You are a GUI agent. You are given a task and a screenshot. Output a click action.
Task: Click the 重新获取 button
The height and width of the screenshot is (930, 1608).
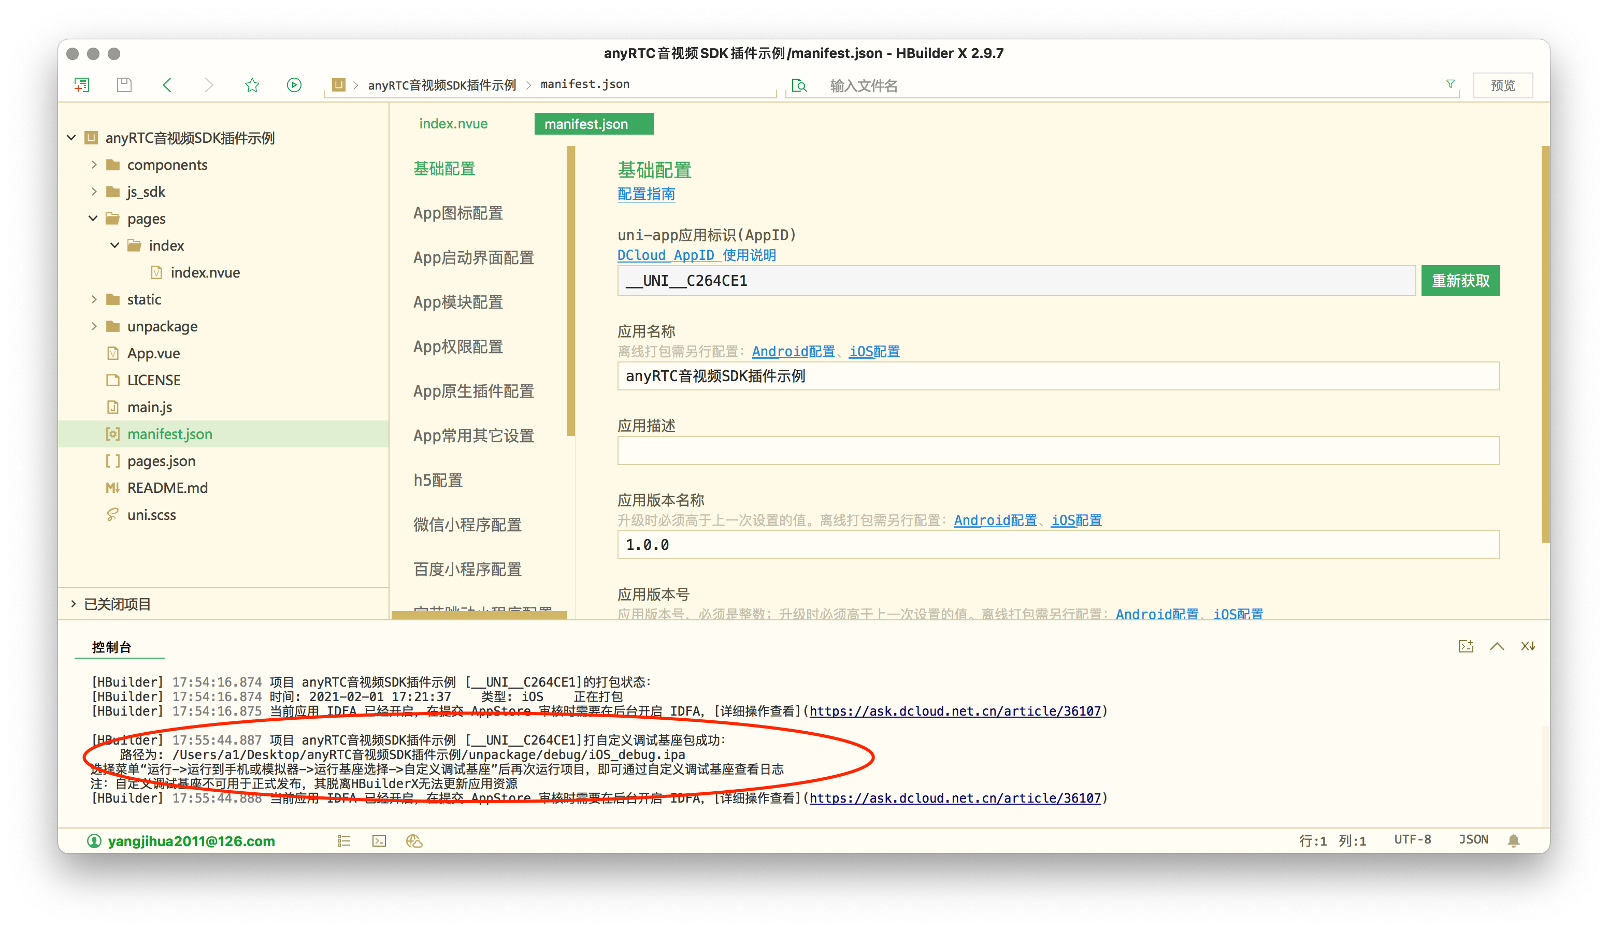1460,280
